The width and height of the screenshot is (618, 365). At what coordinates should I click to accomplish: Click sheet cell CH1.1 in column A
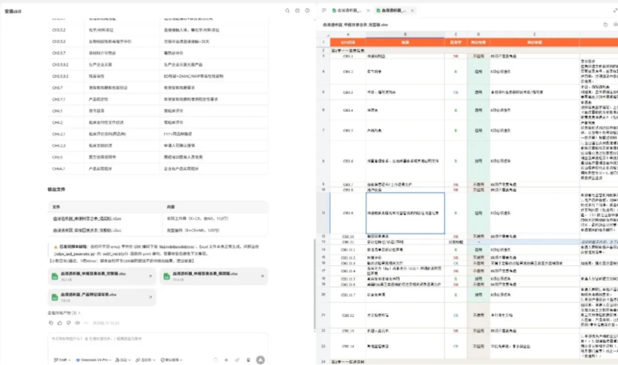348,56
